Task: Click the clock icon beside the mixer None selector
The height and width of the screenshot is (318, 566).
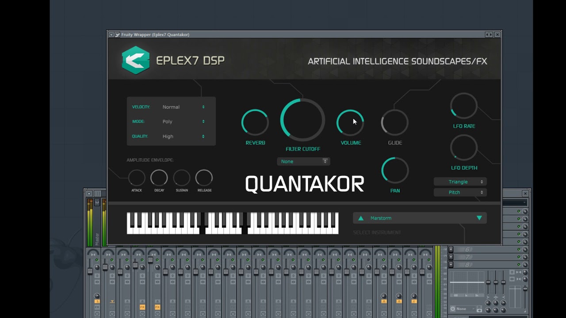Action: [453, 309]
